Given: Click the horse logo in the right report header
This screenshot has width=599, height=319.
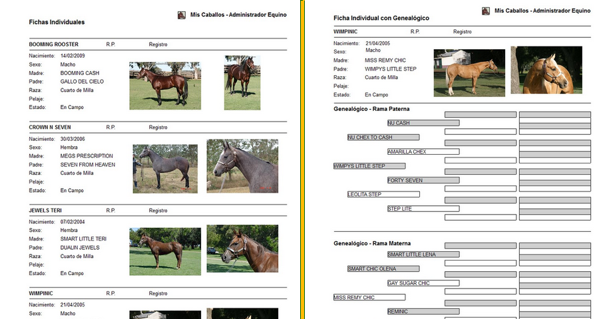Looking at the screenshot, I should tap(486, 11).
